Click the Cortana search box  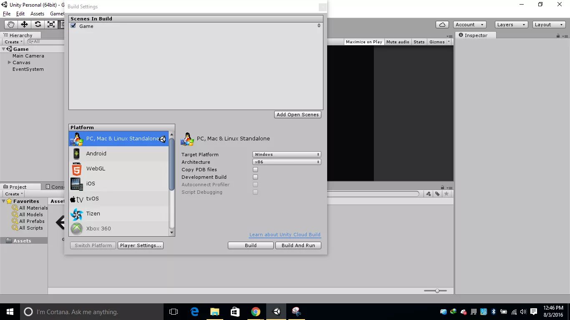click(x=91, y=312)
